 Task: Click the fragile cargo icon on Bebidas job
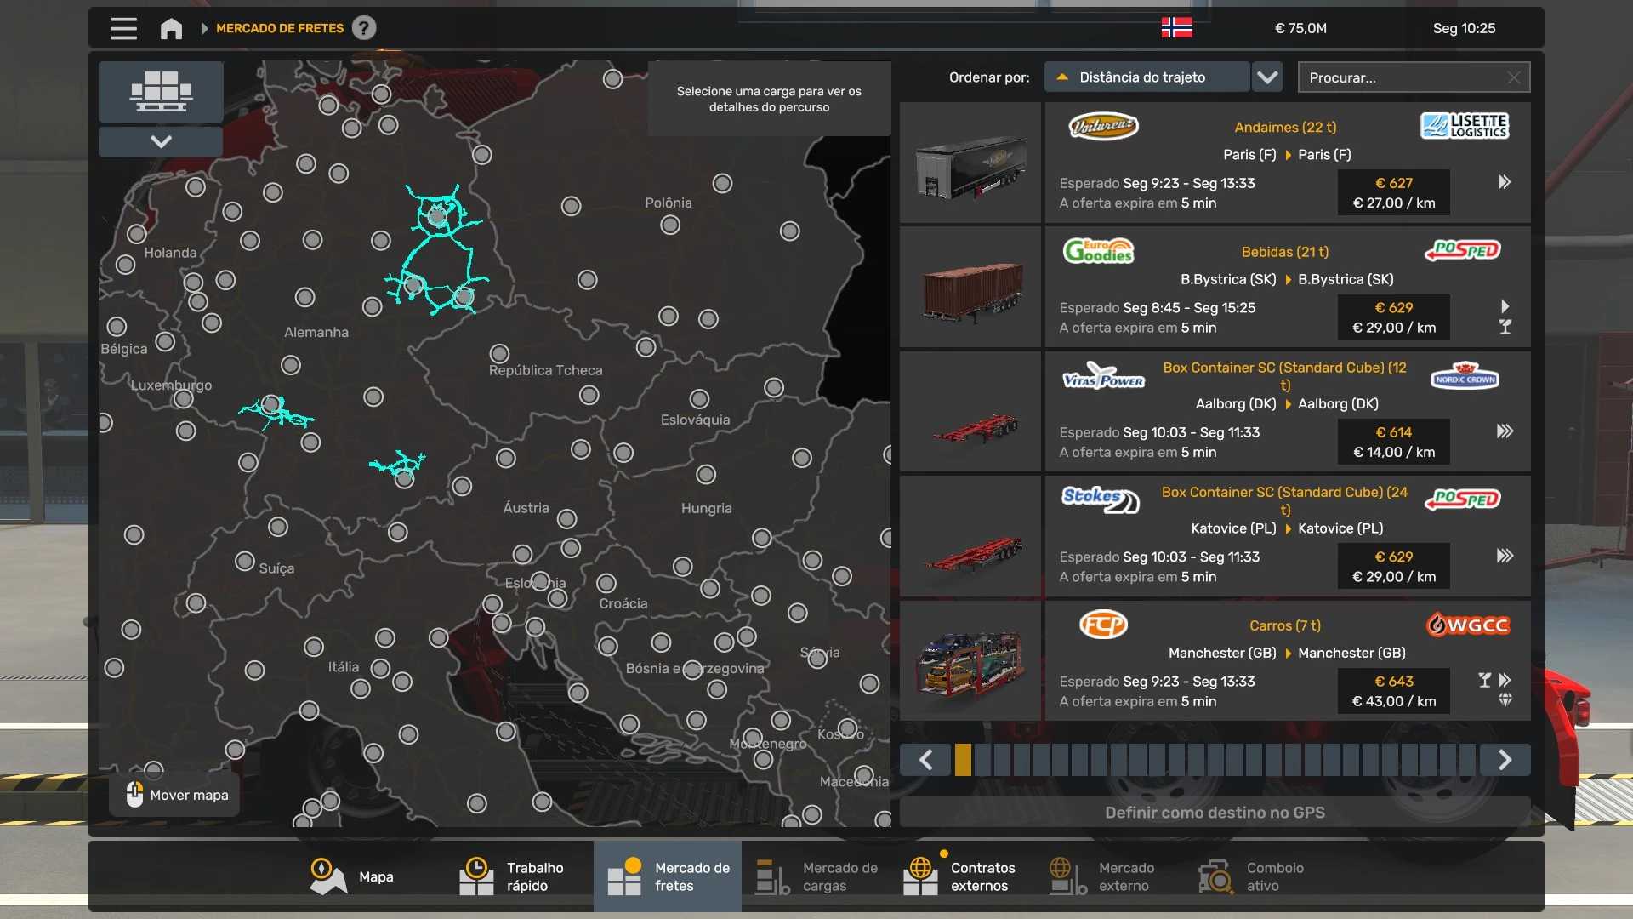coord(1505,327)
